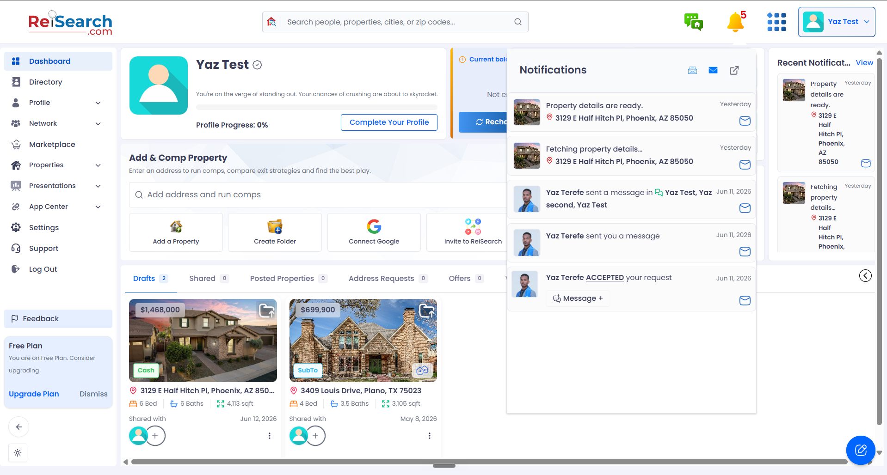Click the Connect Google icon

point(374,226)
